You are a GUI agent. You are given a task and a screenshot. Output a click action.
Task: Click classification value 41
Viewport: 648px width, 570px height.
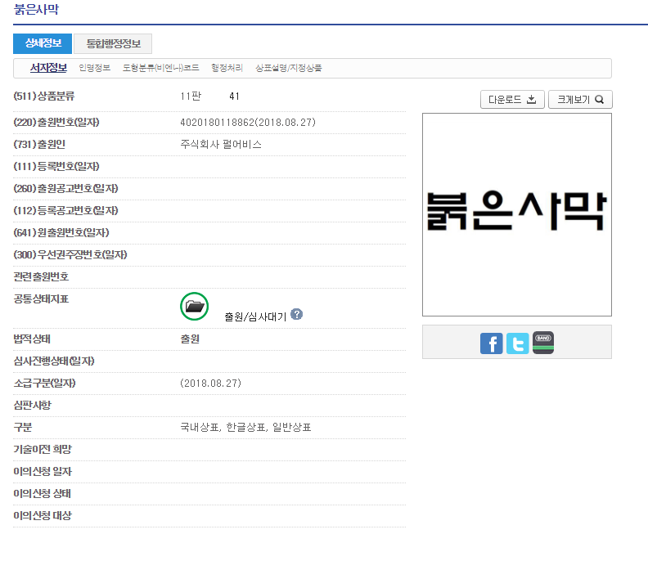click(234, 96)
